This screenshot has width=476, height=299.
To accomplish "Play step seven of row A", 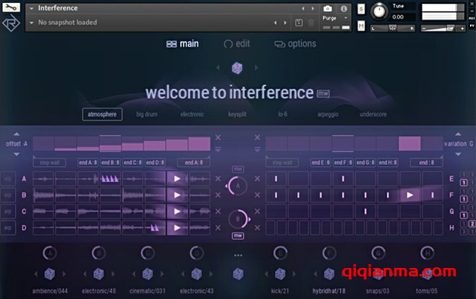I will coord(177,179).
